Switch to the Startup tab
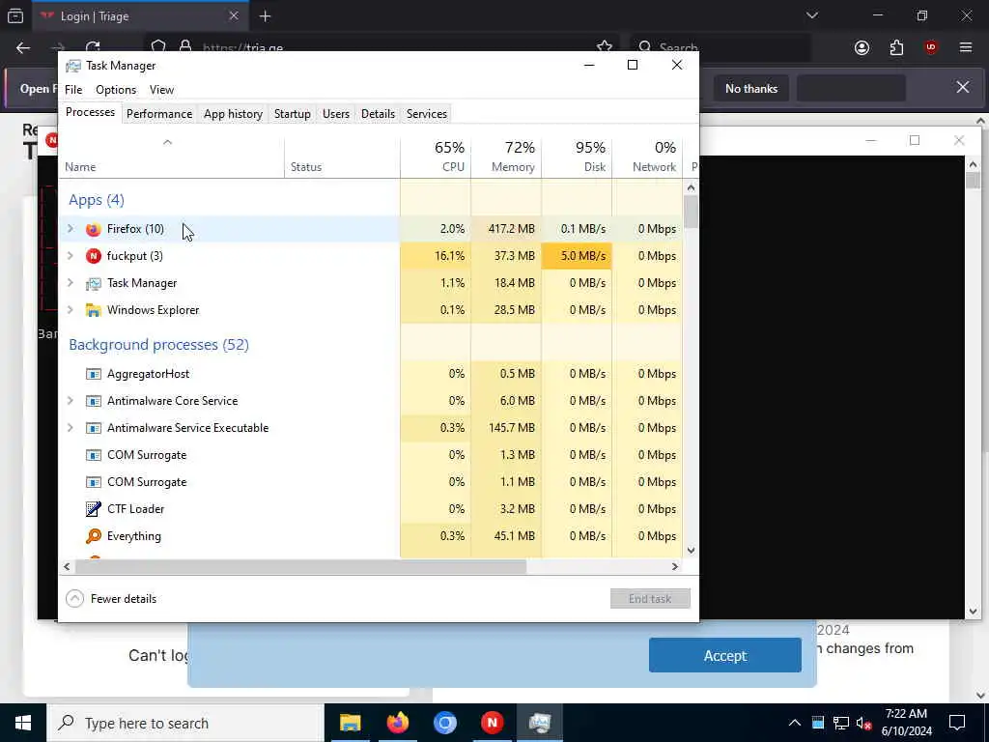The width and height of the screenshot is (989, 742). [292, 114]
